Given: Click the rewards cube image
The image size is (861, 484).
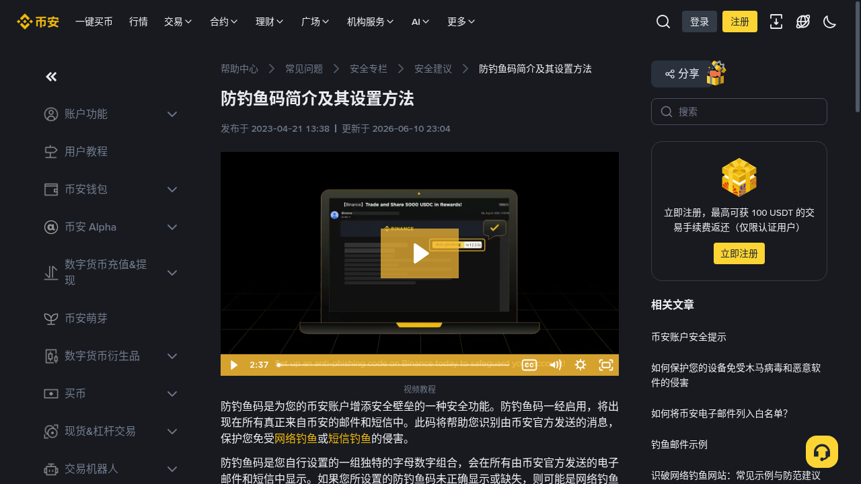Looking at the screenshot, I should coord(739,177).
